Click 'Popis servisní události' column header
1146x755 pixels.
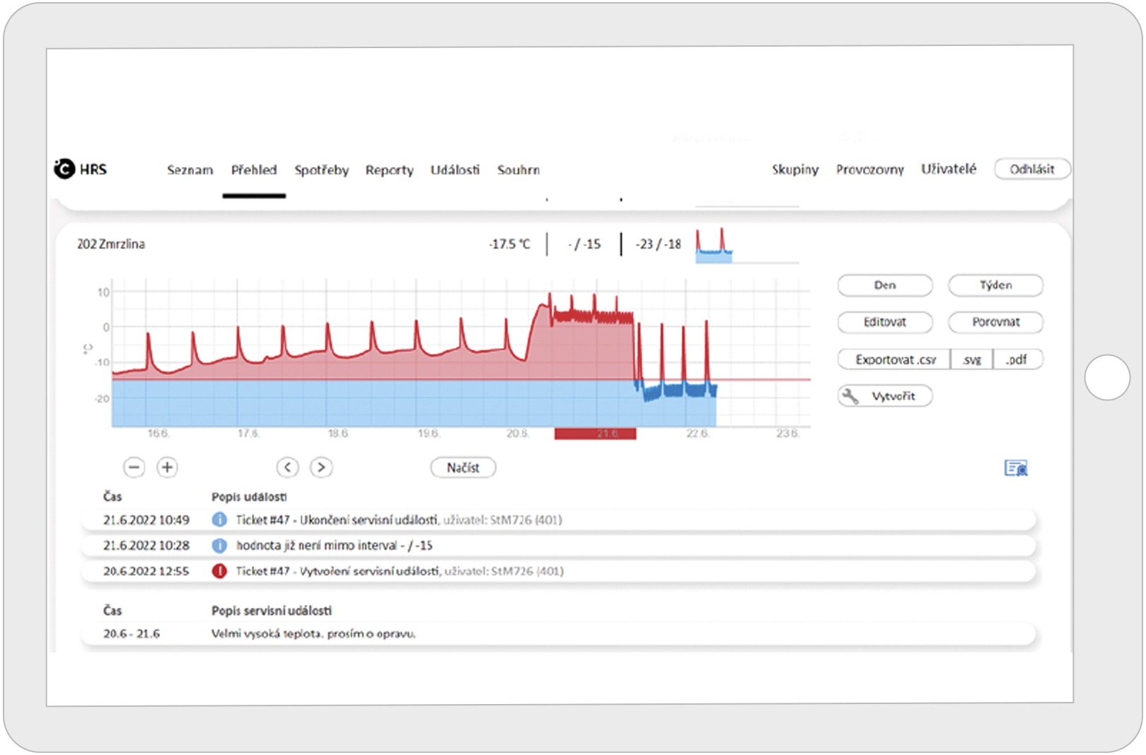coord(272,611)
